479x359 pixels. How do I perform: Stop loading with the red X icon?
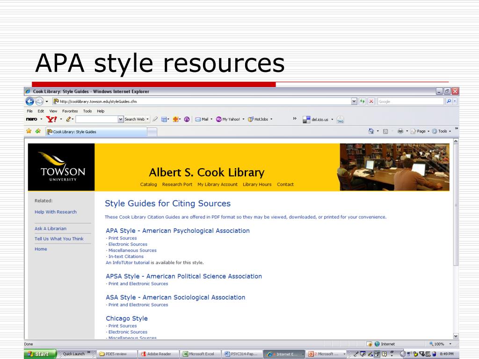click(x=371, y=101)
